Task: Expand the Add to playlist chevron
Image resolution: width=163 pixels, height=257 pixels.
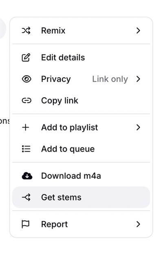Action: (x=138, y=127)
